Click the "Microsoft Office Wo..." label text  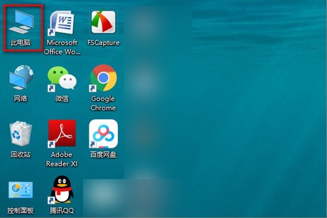point(62,47)
